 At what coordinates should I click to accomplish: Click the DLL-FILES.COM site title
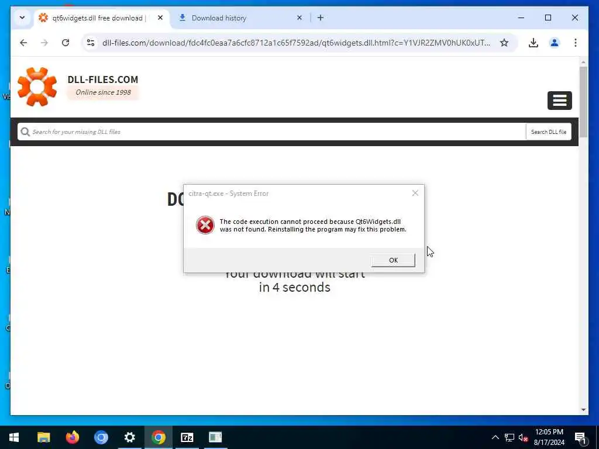(x=103, y=80)
